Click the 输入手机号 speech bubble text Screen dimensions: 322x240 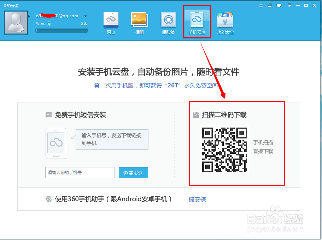pos(111,139)
